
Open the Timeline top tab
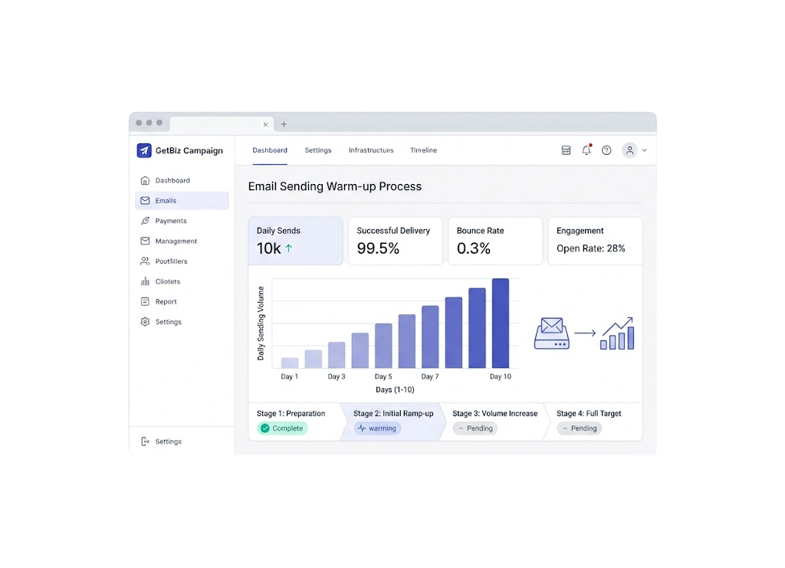(423, 150)
